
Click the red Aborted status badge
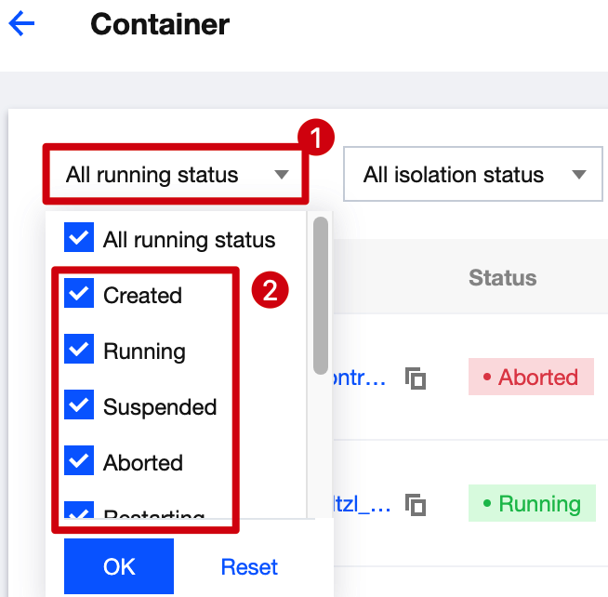(531, 378)
